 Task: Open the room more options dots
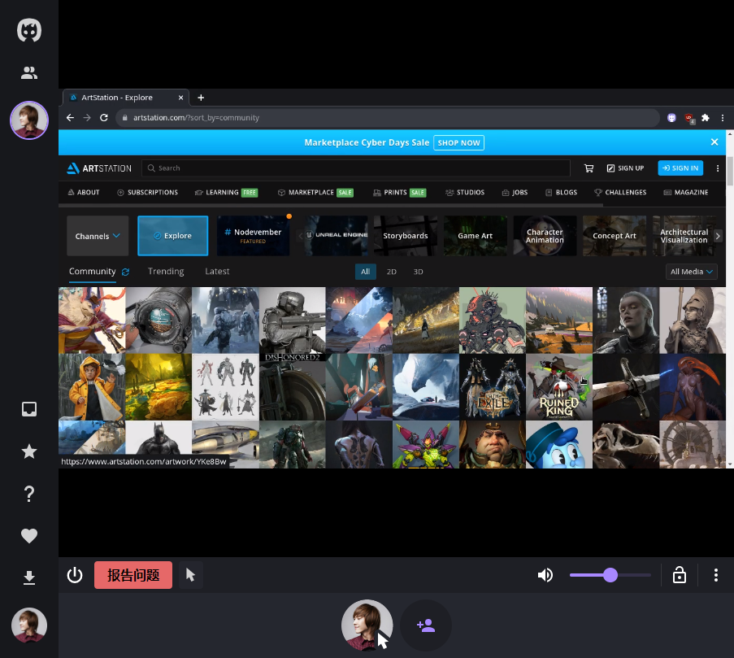[716, 575]
